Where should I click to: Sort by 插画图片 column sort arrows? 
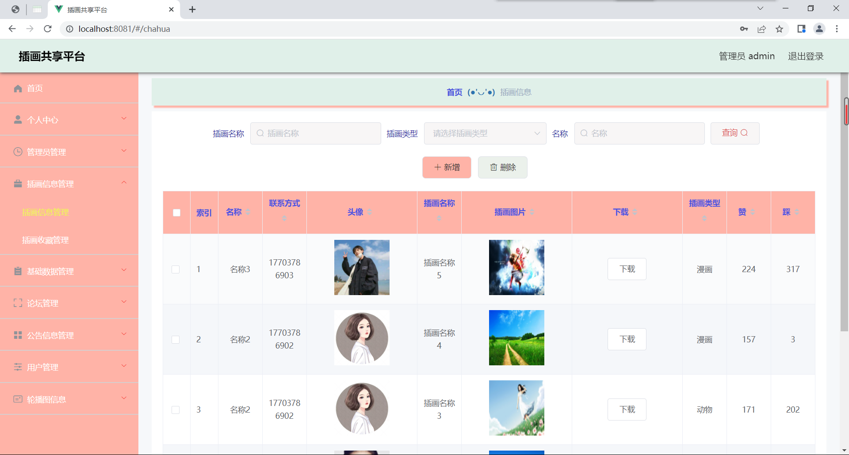[532, 212]
